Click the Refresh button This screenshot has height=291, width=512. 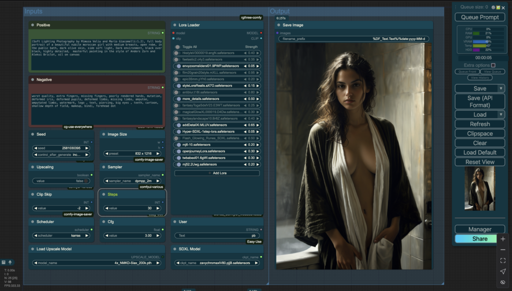point(479,124)
